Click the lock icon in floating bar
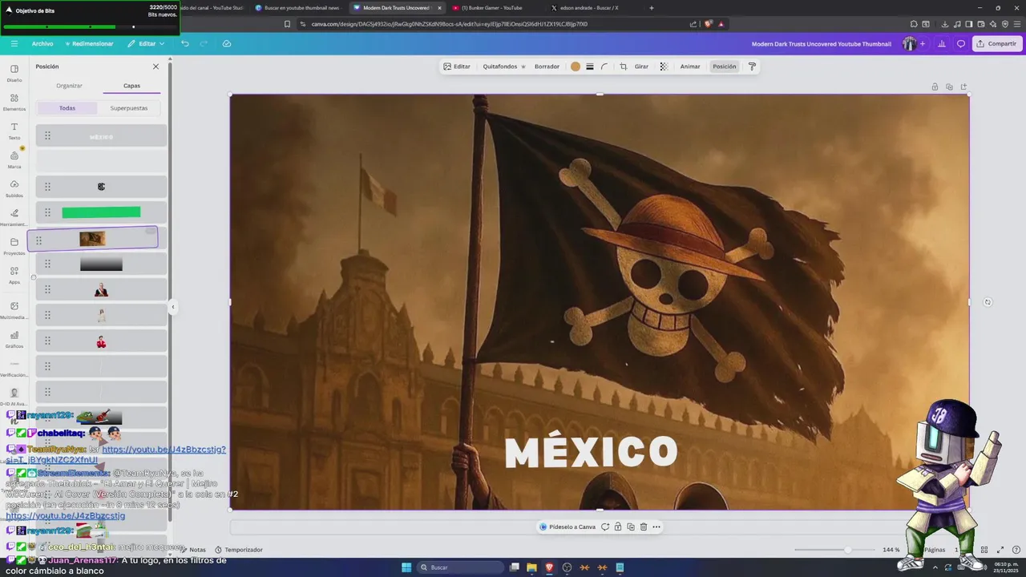 pyautogui.click(x=617, y=527)
